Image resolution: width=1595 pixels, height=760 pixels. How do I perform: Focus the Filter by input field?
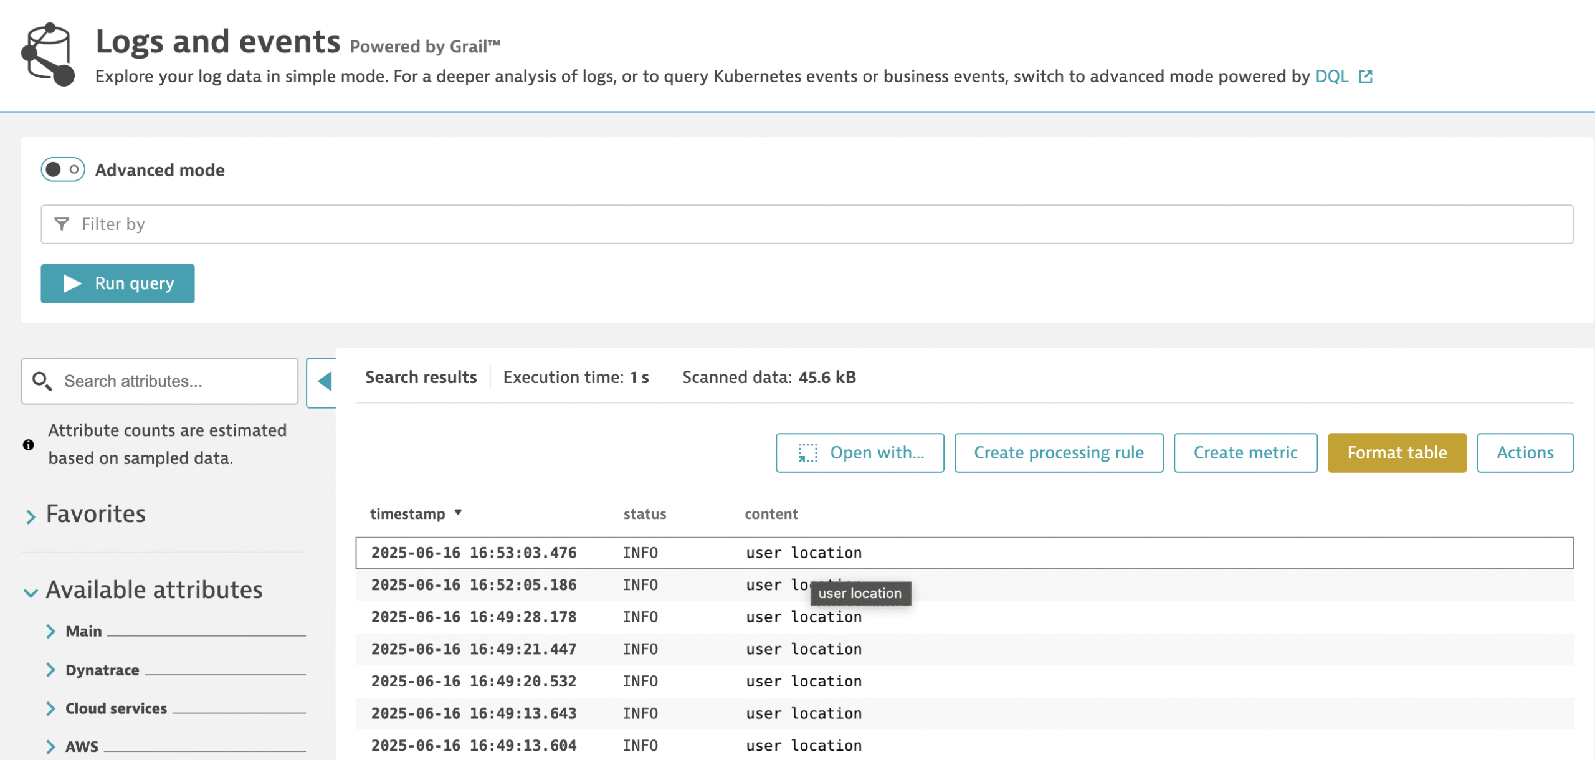pyautogui.click(x=807, y=224)
